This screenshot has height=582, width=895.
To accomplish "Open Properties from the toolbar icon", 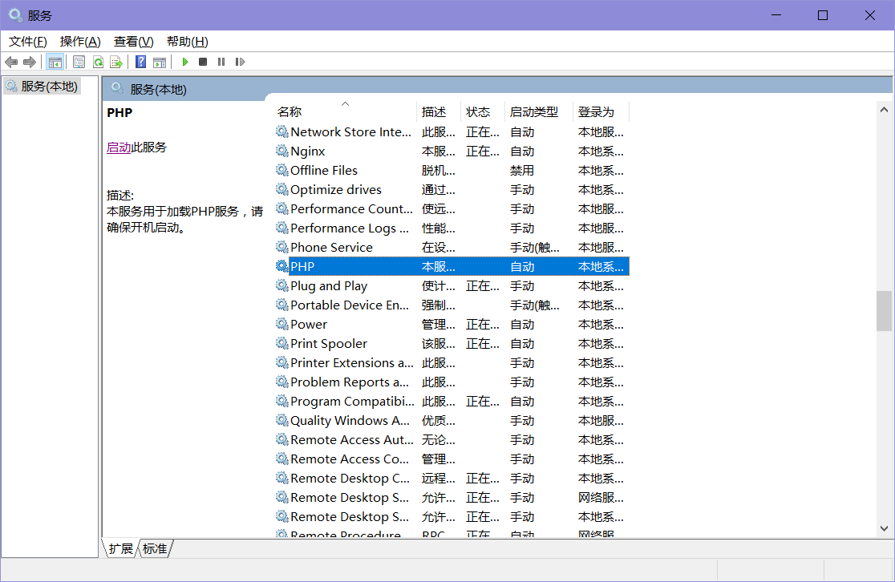I will click(x=79, y=62).
